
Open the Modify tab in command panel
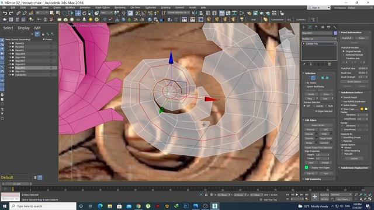pos(310,27)
